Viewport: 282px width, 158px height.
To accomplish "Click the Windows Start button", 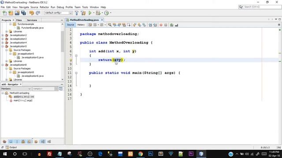I will (x=5, y=154).
